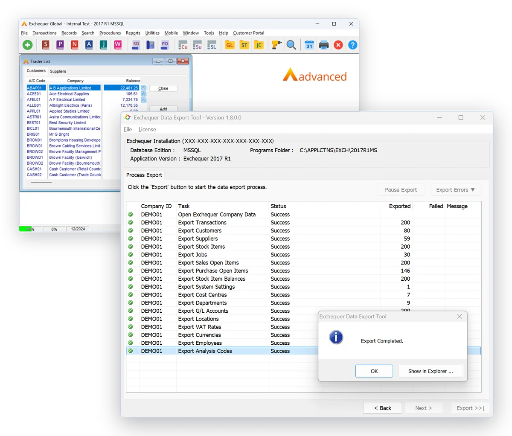Viewport: 512px width, 436px height.
Task: Click the green plus Add toolbar icon
Action: coord(28,45)
